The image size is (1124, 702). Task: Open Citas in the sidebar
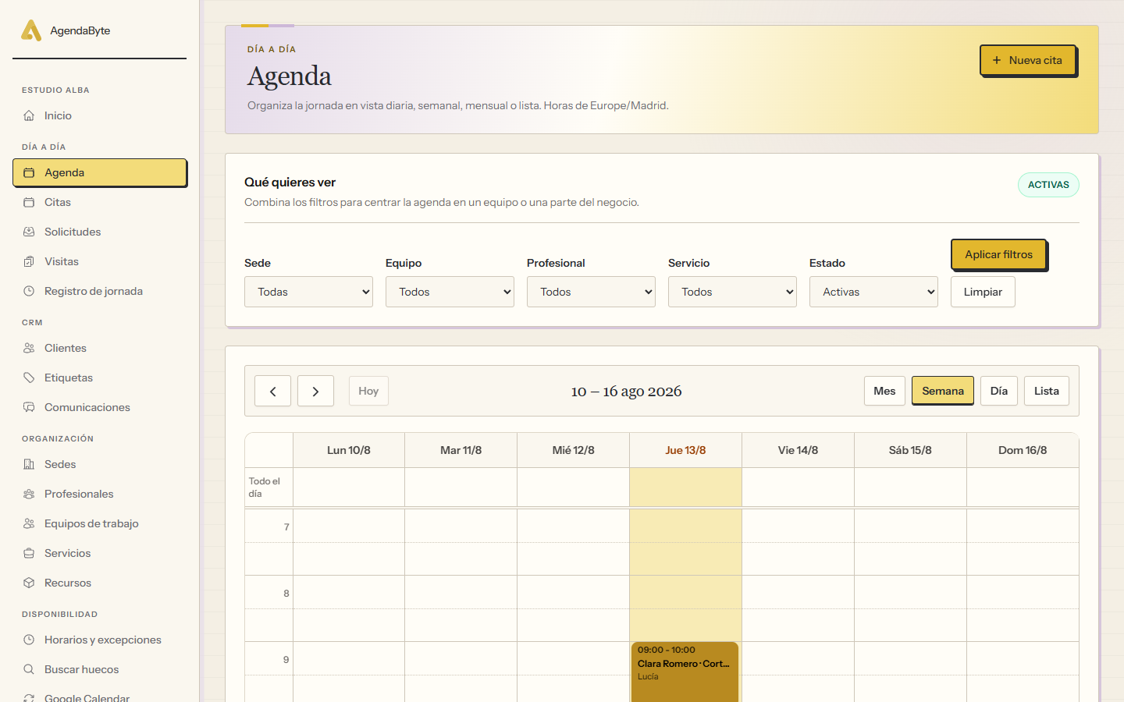click(100, 202)
